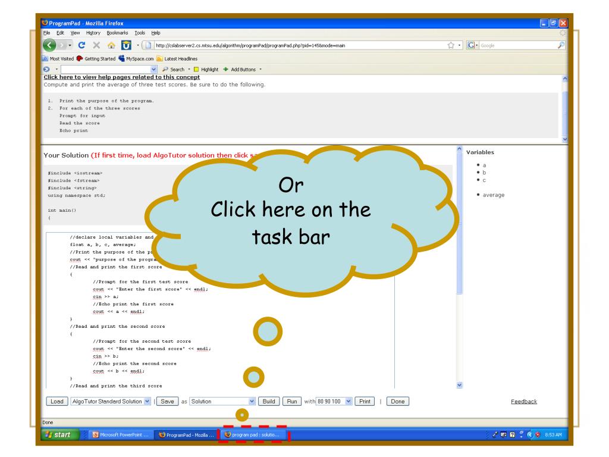Click the Google search box
The width and height of the screenshot is (609, 457).
tap(518, 45)
